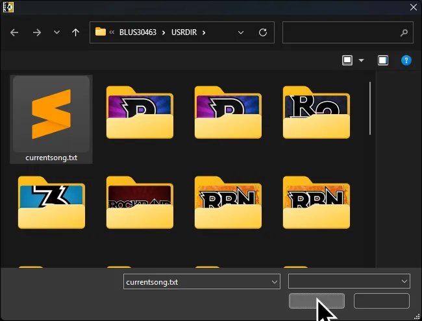Navigate to BLUS30463 in the breadcrumb

138,32
